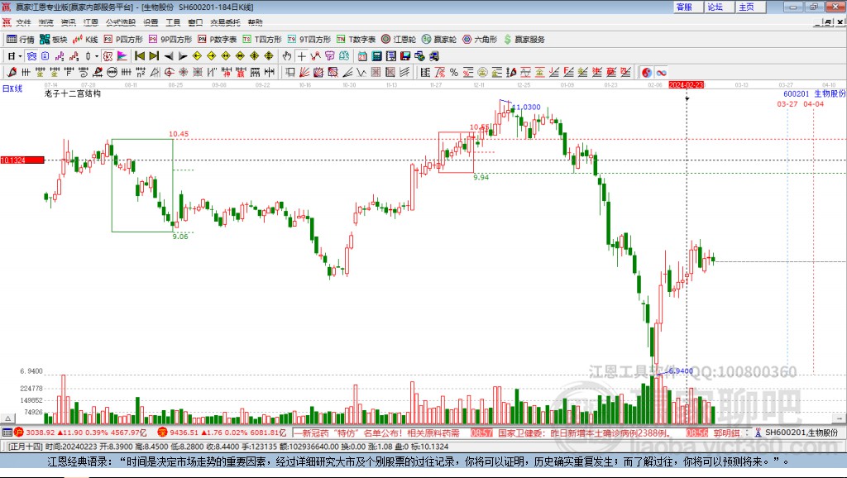
Task: Toggle the highlighted 权 adjustment button
Action: click(x=108, y=55)
